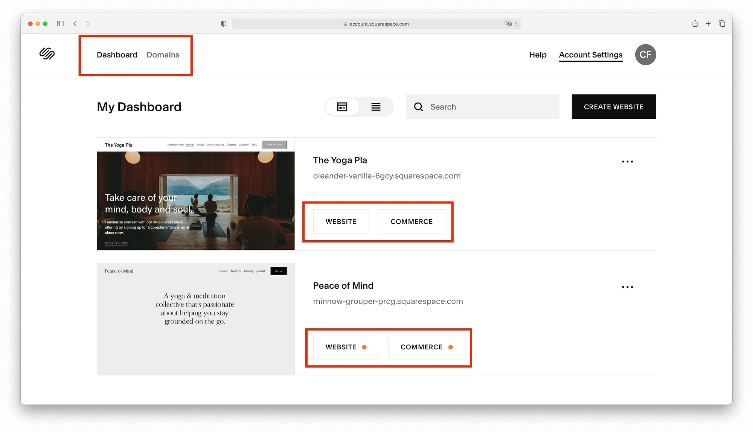Open the options menu for The Yoga Pla
This screenshot has width=753, height=432.
(x=628, y=161)
